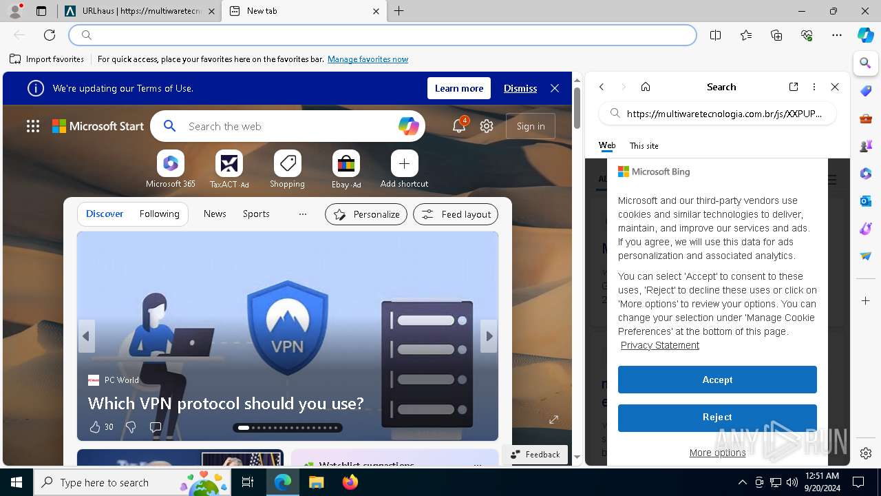This screenshot has height=496, width=881.
Task: Click the Feedback button
Action: point(535,455)
